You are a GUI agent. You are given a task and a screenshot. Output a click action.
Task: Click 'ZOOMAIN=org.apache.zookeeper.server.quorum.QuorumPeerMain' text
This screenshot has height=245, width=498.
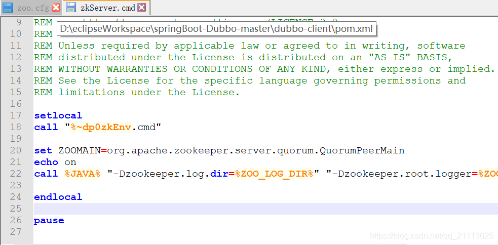(x=232, y=150)
